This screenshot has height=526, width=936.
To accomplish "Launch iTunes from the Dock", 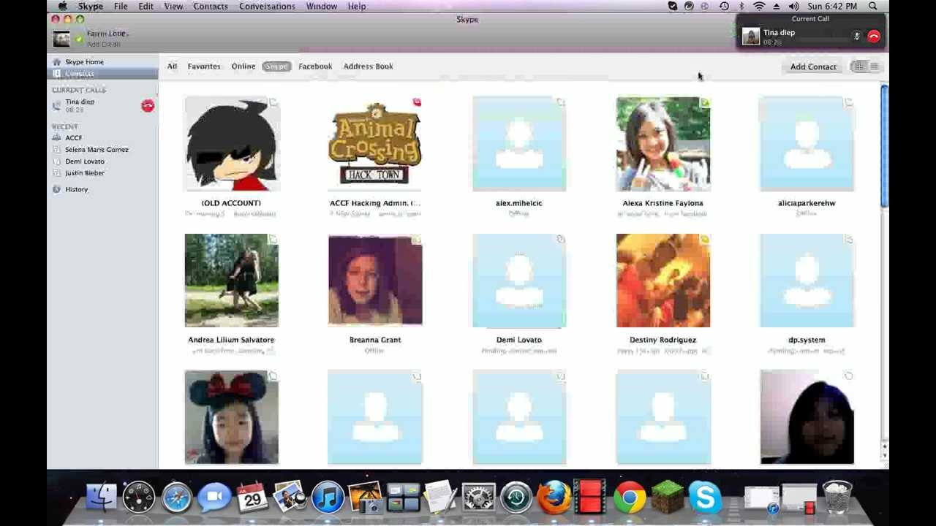I will [x=328, y=498].
